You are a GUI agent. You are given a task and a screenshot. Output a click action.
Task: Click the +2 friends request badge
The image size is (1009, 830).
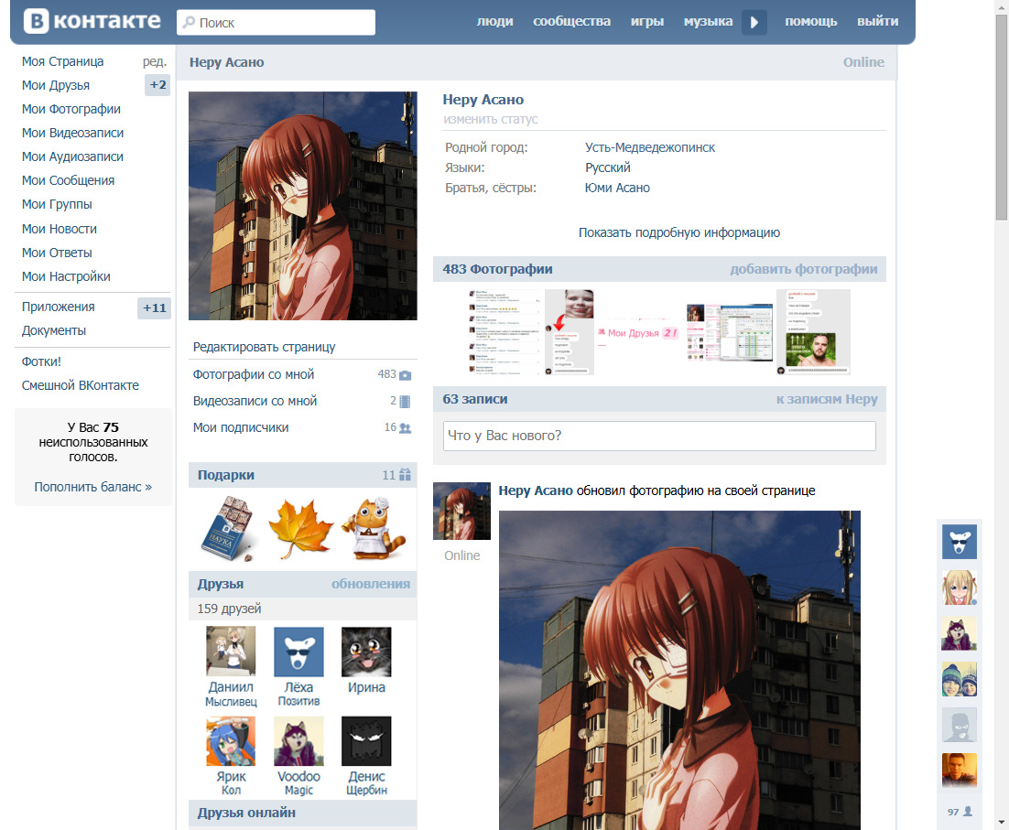(x=157, y=85)
